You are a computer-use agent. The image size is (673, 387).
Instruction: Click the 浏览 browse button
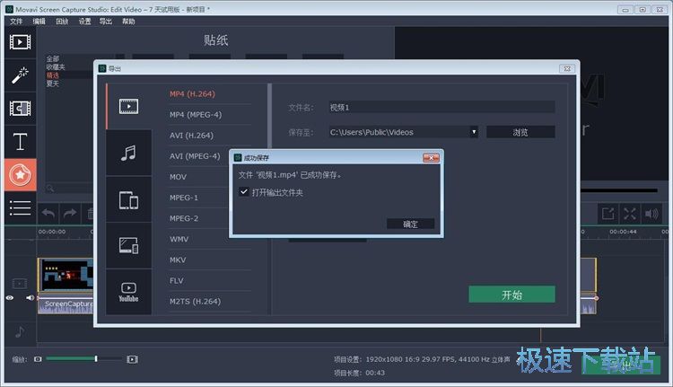(x=520, y=132)
